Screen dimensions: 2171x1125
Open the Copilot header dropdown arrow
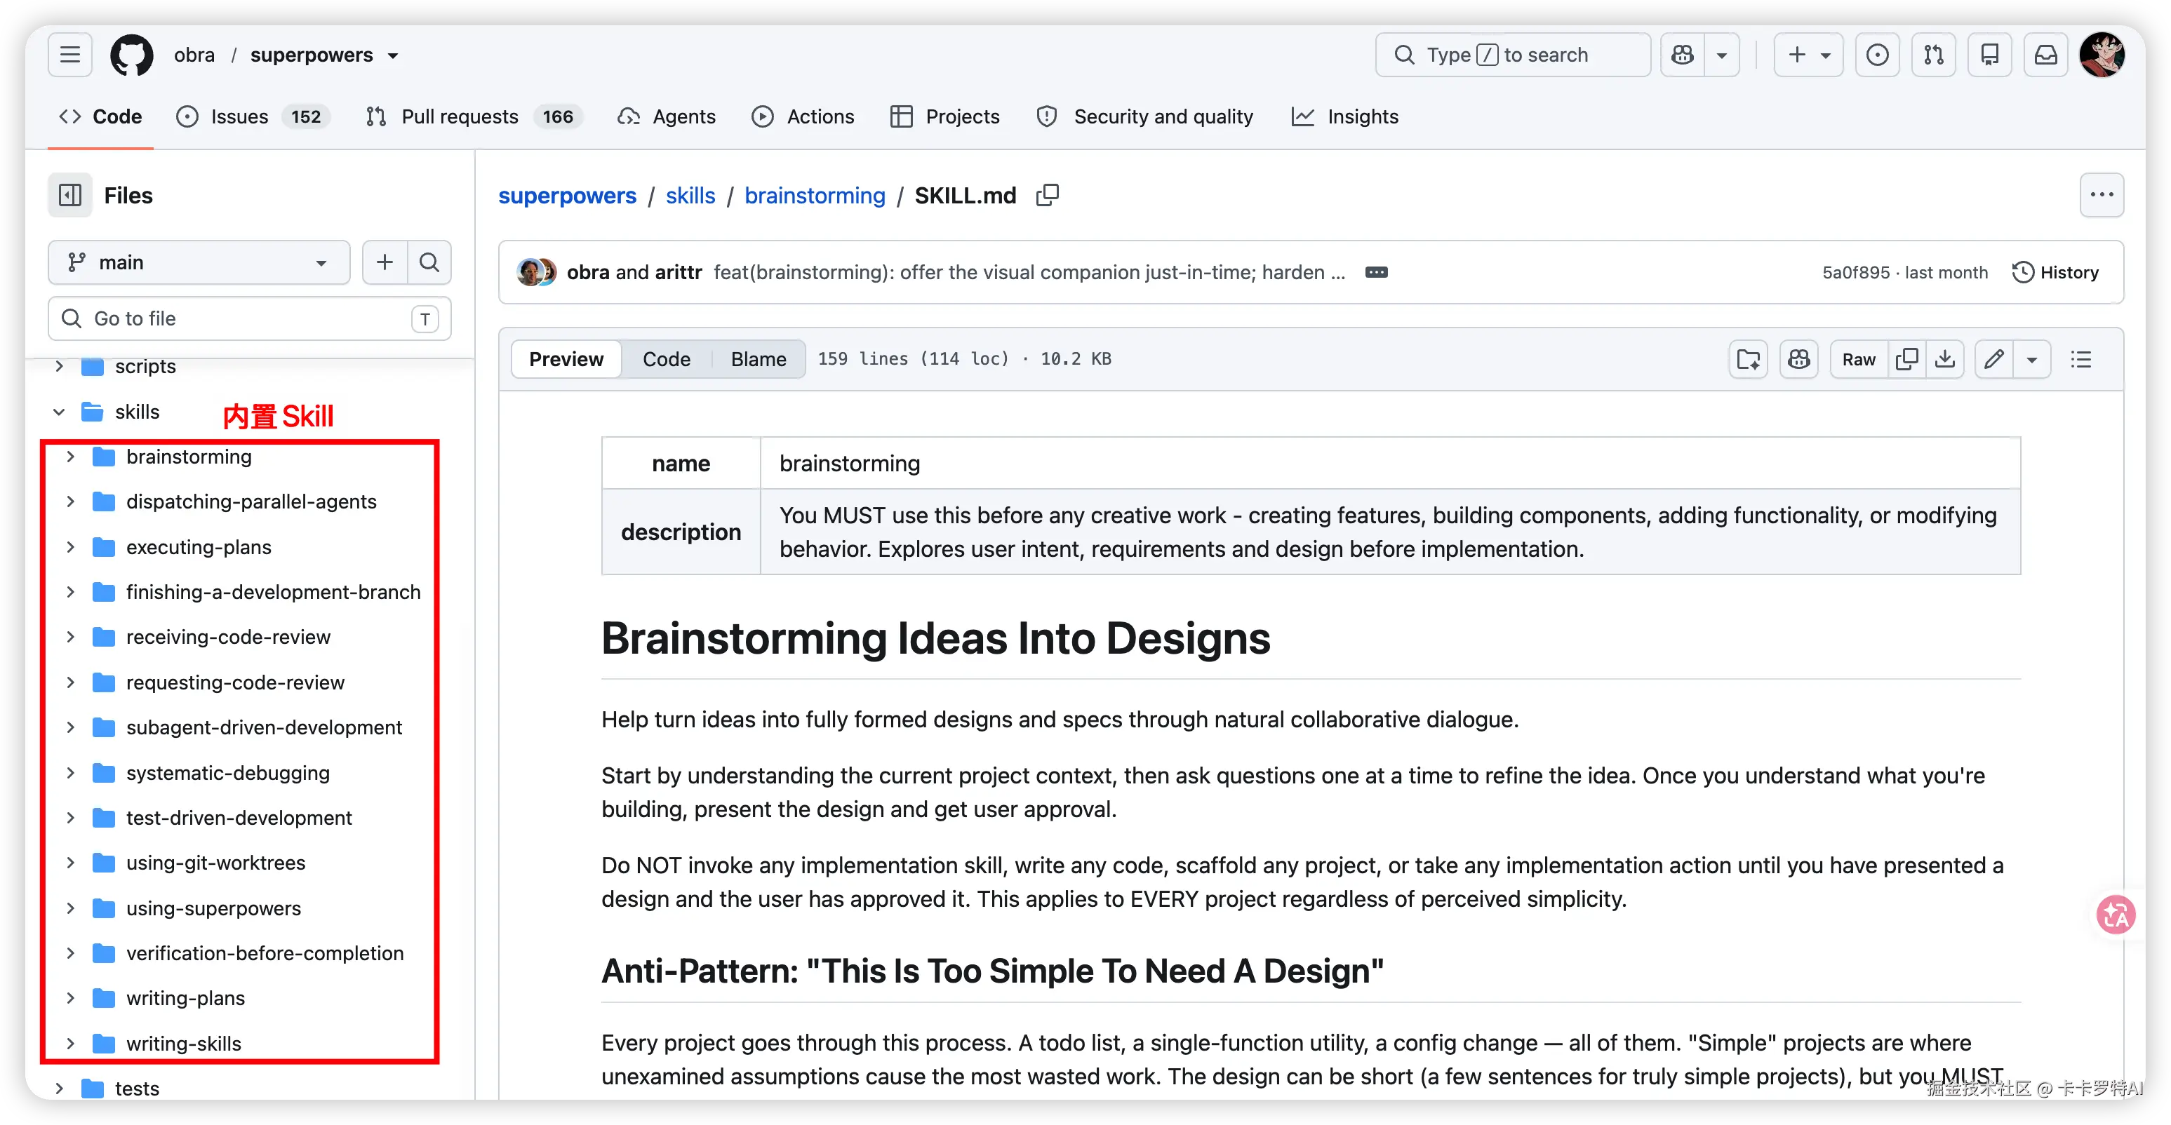point(1722,55)
